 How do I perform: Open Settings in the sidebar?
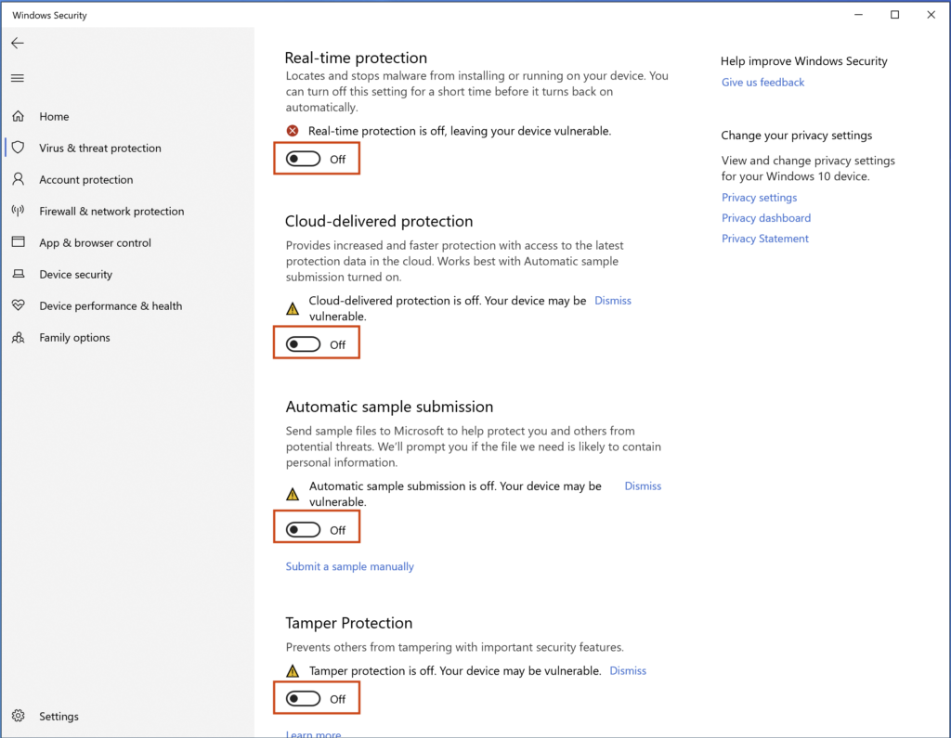(58, 717)
